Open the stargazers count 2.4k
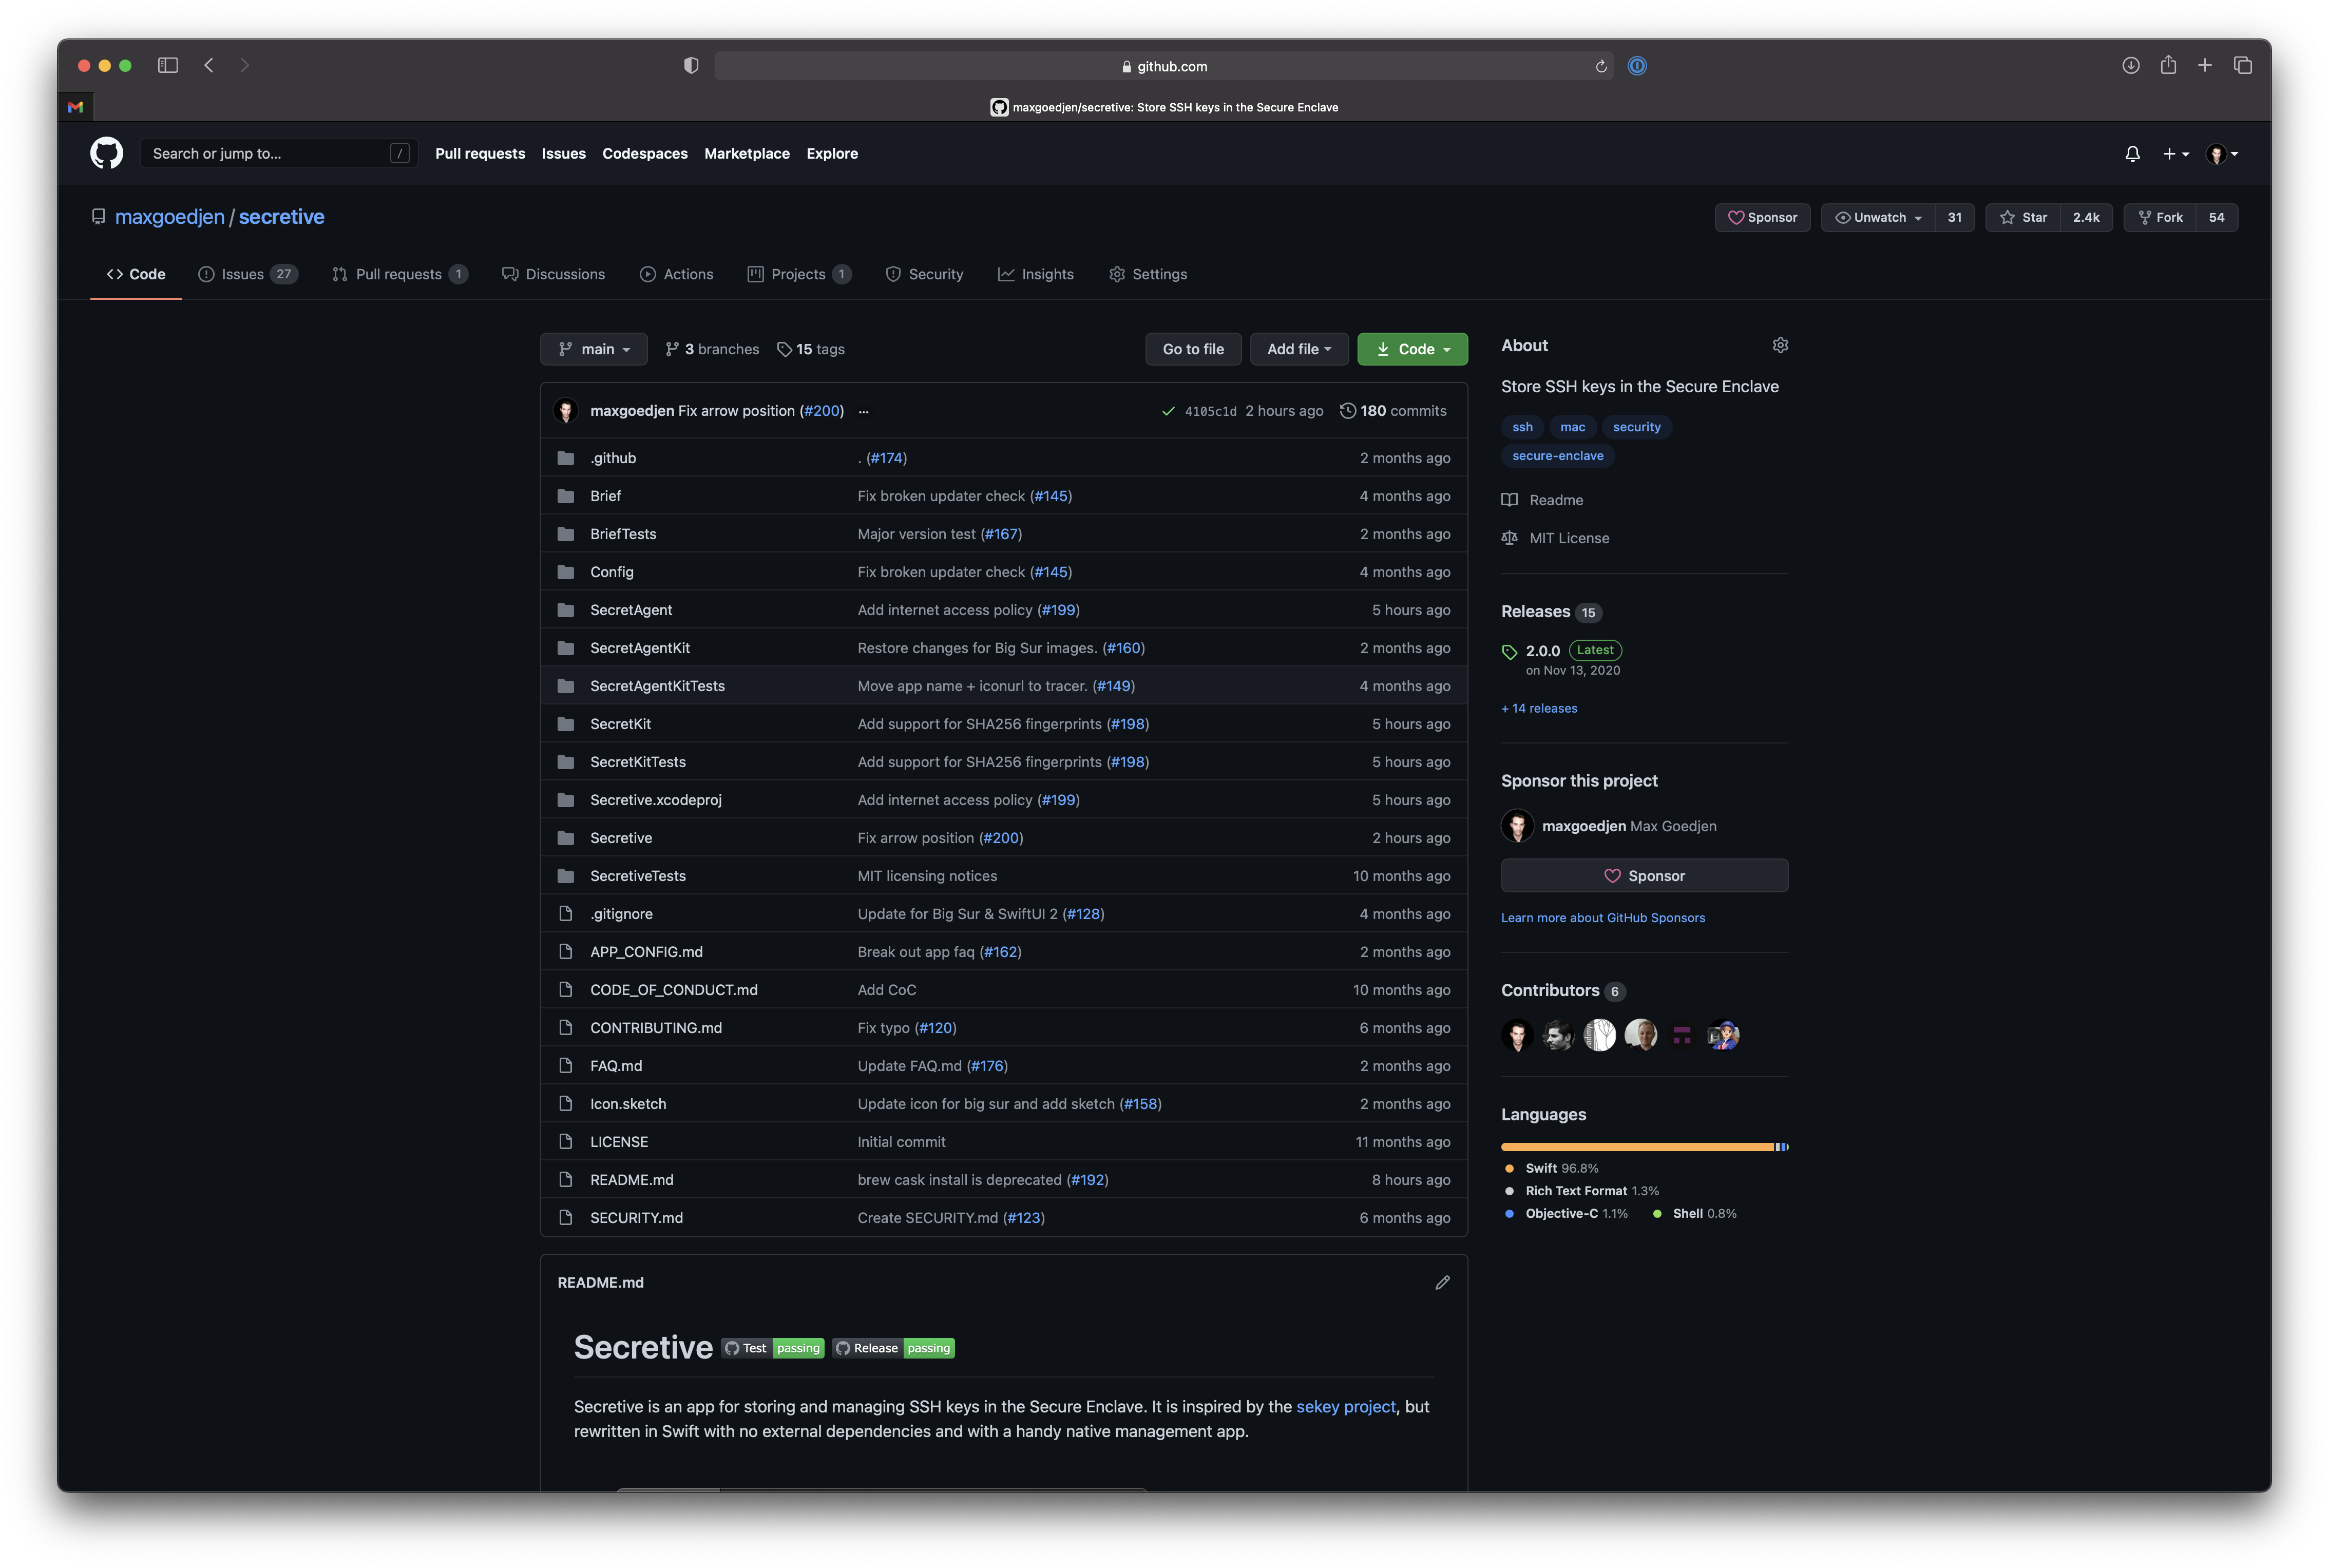This screenshot has height=1568, width=2329. click(2085, 217)
